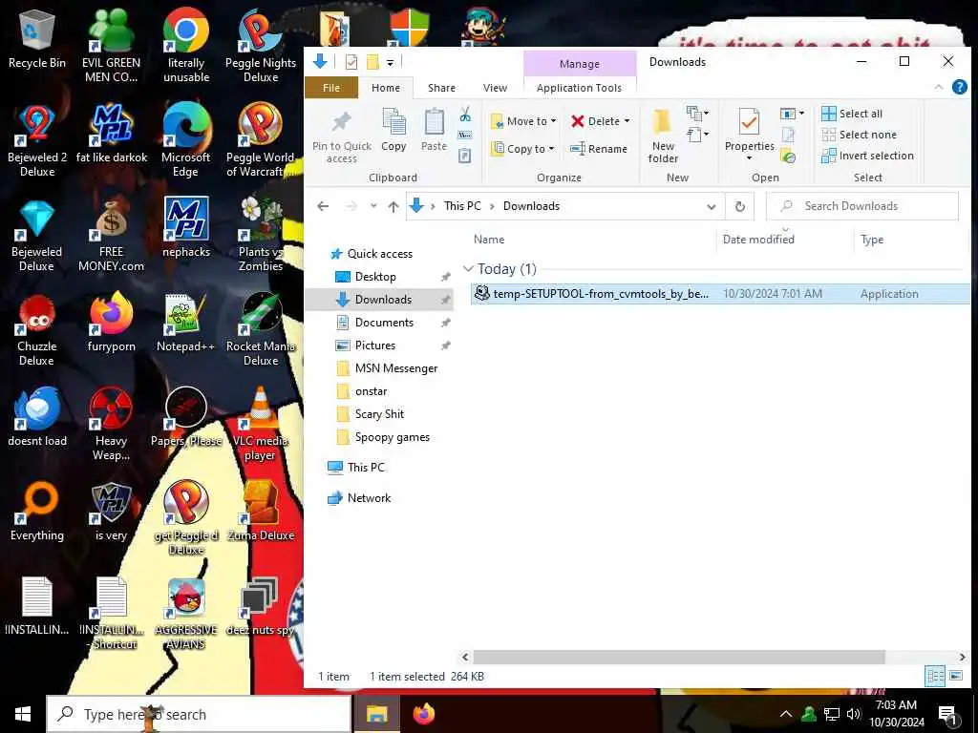Collapse the Today (1) group
Screen dimensions: 978x733
click(x=468, y=268)
